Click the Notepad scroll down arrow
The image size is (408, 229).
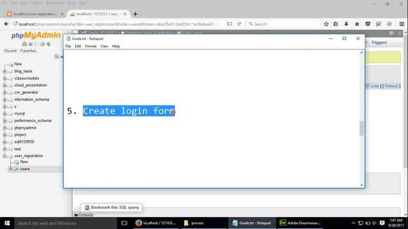coord(361,185)
